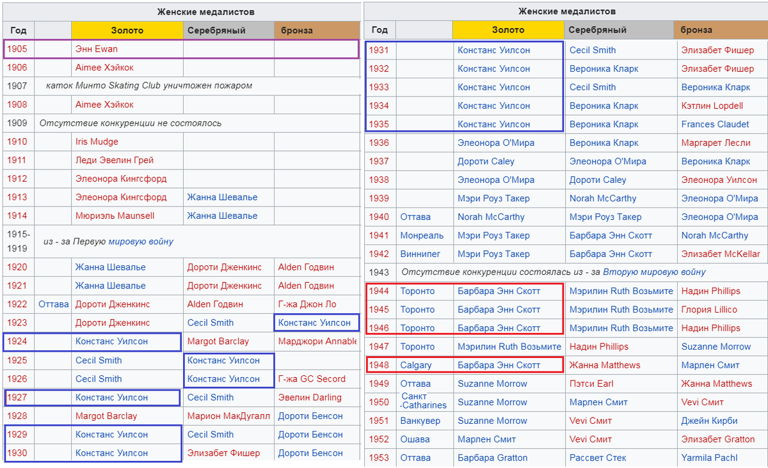Screen dimensions: 768x468
Task: Click Мэри Роуз Такер gold in 1939 row
Action: coord(493,198)
